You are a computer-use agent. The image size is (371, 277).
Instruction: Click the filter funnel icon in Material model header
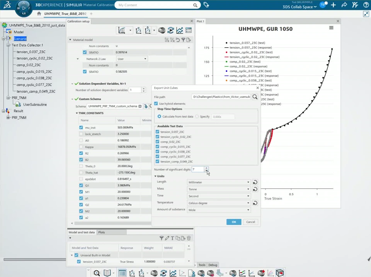point(183,40)
